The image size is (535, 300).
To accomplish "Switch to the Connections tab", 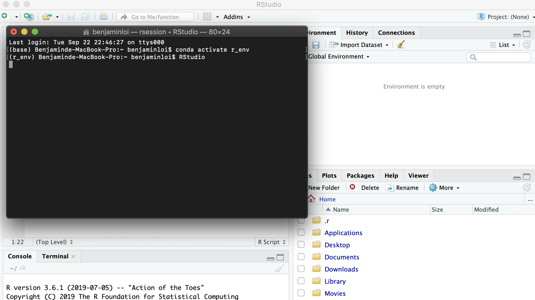I will [x=396, y=33].
